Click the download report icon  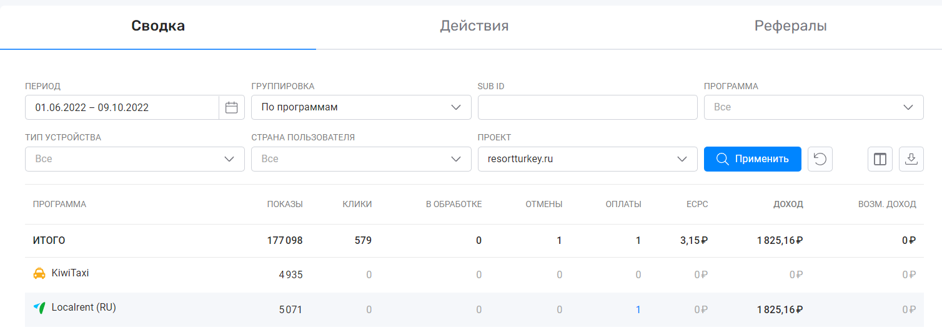(911, 159)
